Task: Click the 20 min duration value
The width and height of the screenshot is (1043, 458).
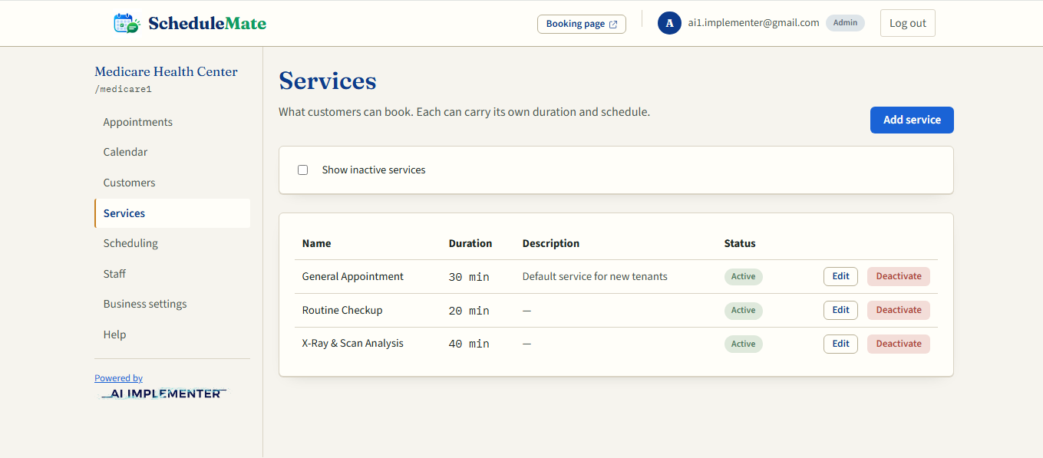Action: [469, 311]
